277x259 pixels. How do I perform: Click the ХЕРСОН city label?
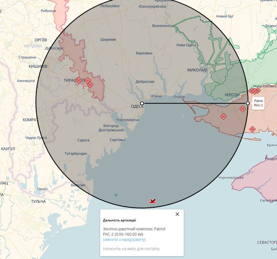[x=232, y=95]
